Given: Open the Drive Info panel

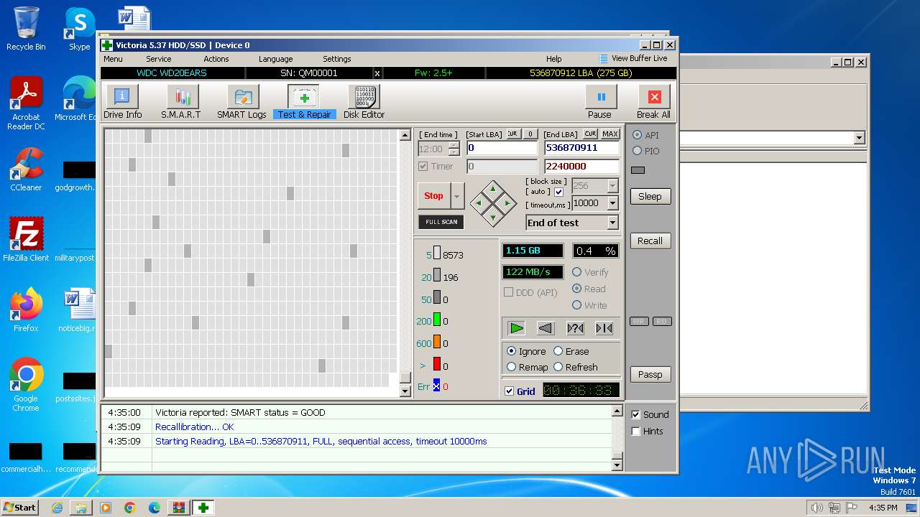Looking at the screenshot, I should (x=122, y=101).
